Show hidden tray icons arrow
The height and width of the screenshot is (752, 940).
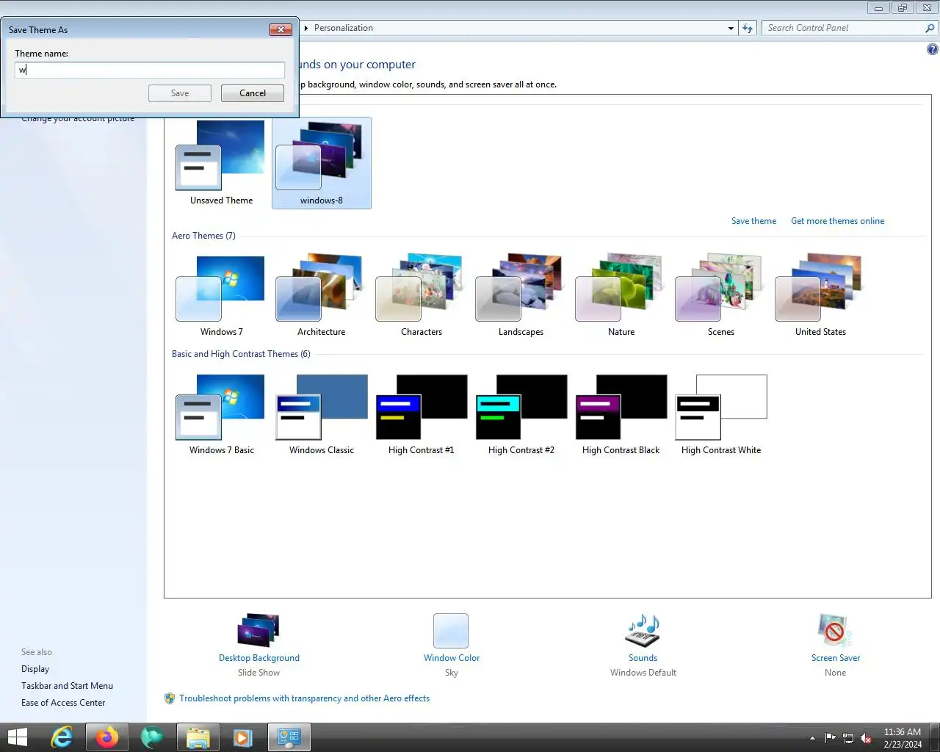812,738
